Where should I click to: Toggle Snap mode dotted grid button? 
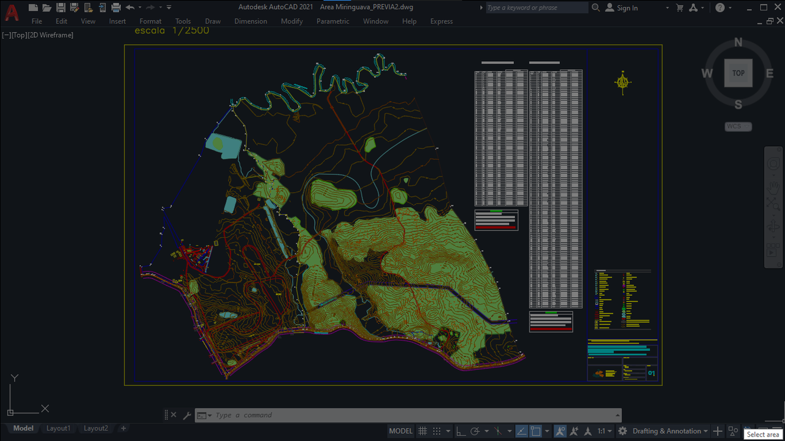(437, 431)
